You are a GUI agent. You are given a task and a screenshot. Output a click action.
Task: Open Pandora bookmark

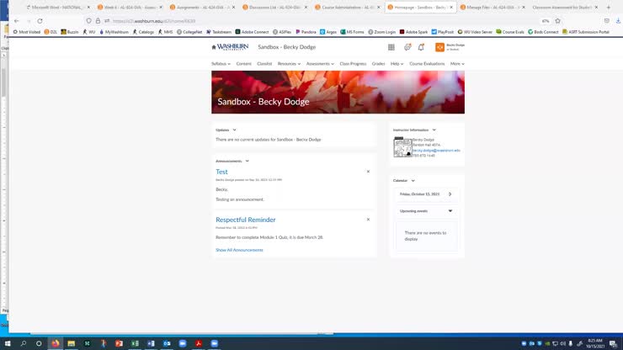click(306, 32)
